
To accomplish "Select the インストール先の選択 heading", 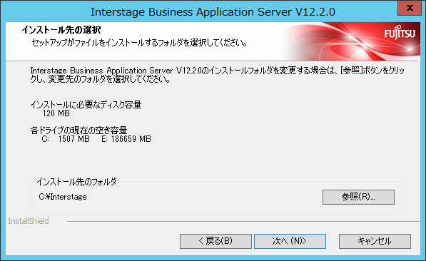I will (61, 30).
